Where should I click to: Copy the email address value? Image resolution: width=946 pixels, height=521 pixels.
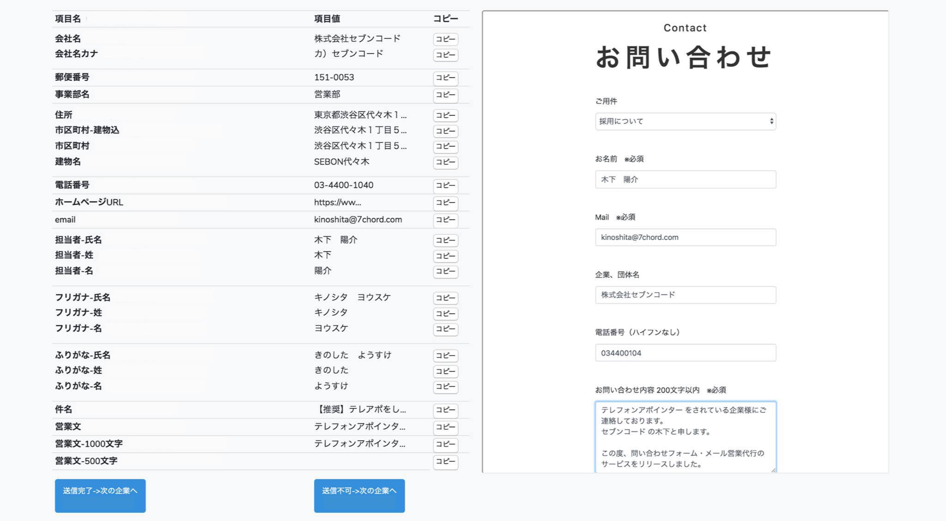(445, 220)
